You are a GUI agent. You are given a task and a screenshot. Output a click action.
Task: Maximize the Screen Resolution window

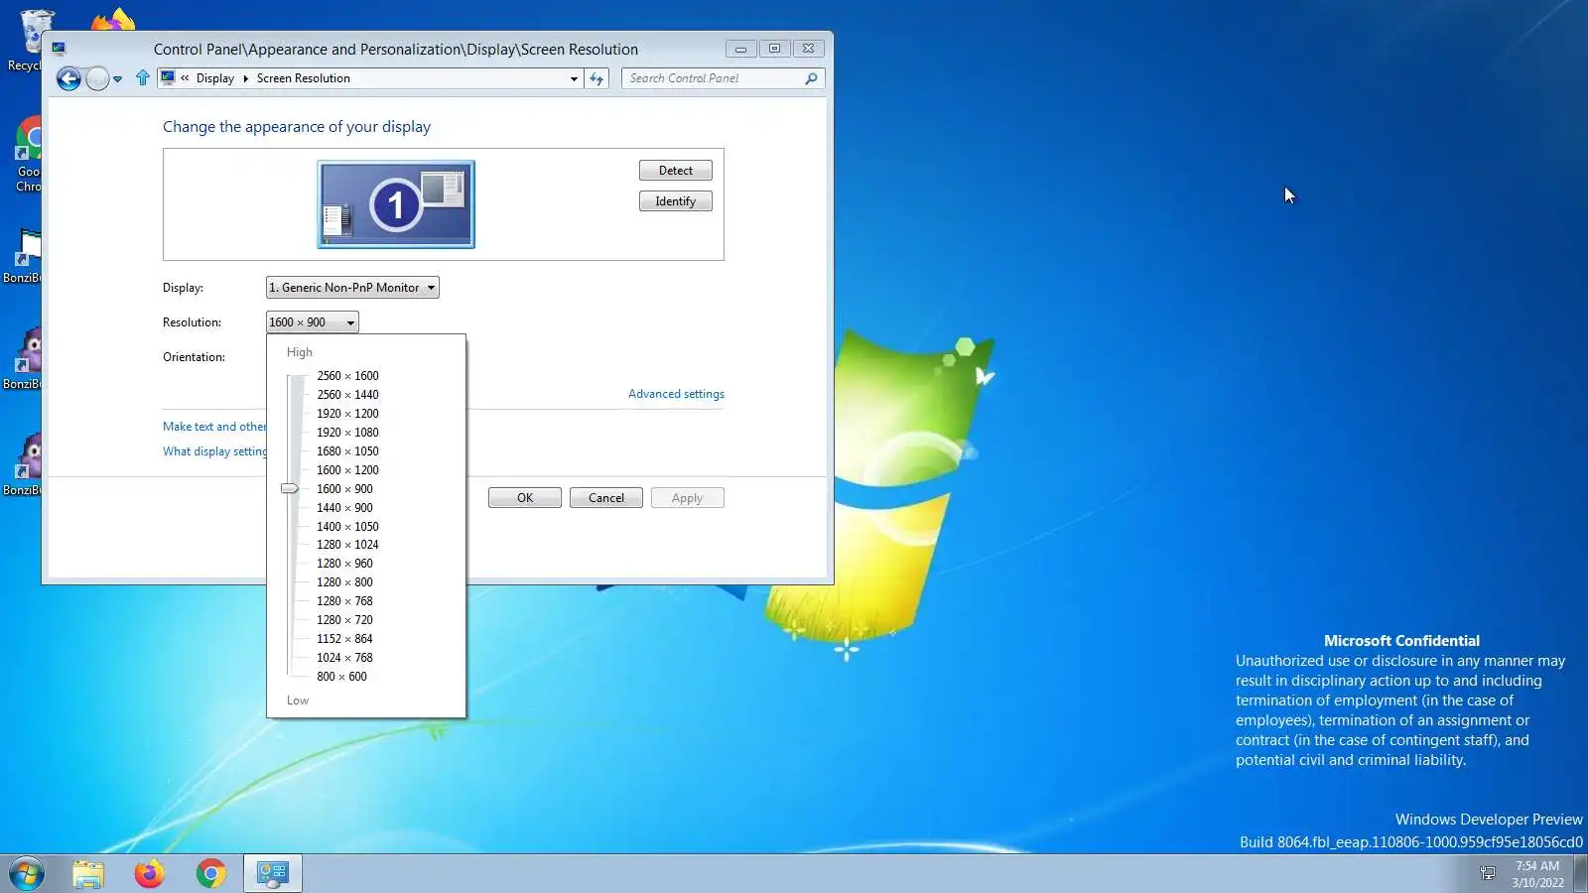774,49
